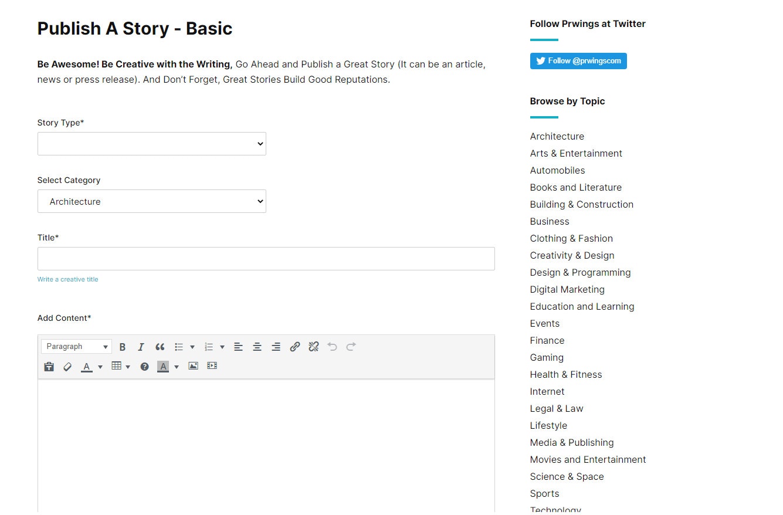
Task: Open the Events topic
Action: (x=545, y=323)
